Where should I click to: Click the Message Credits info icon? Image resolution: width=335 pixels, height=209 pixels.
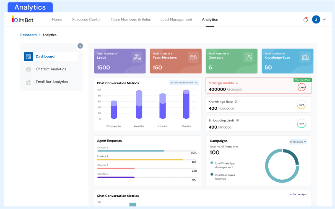[237, 83]
